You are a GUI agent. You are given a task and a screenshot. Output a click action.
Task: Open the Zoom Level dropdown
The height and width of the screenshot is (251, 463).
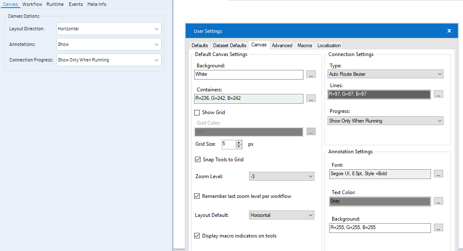point(282,176)
